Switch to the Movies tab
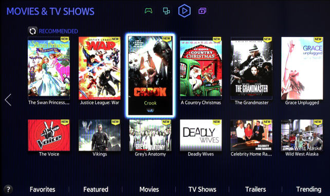Viewport: 330px width, 196px height. point(149,189)
